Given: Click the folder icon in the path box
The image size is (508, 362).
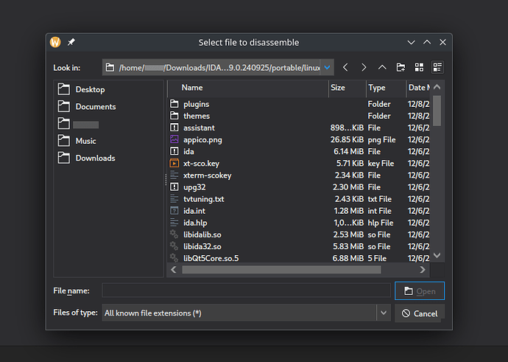Looking at the screenshot, I should point(110,68).
